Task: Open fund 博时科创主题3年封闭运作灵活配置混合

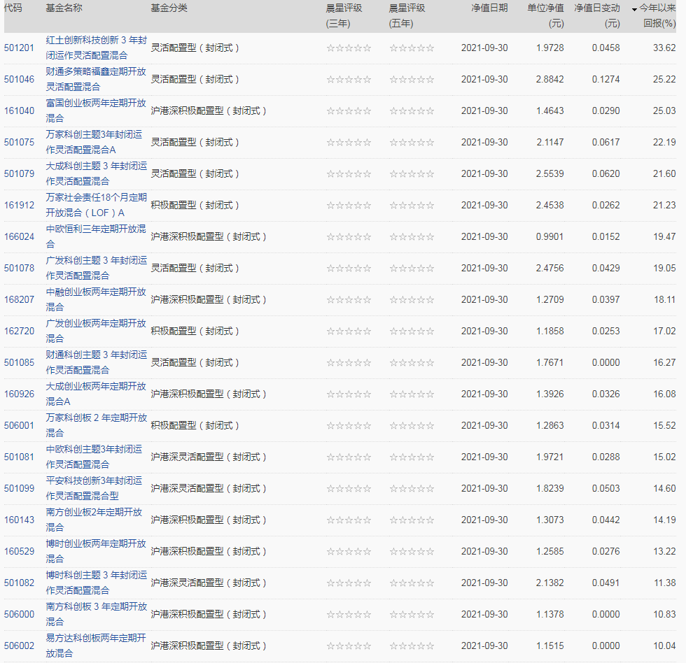Action: coord(97,583)
